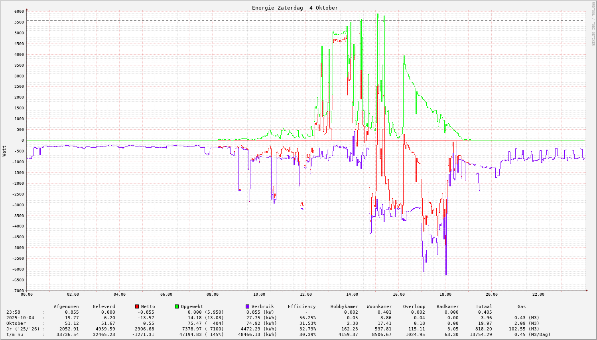Click the Hobbykamer column header
The height and width of the screenshot is (340, 597).
[x=344, y=306]
